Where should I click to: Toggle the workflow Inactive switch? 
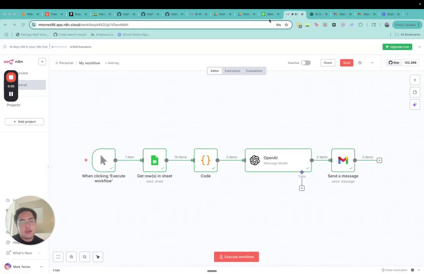point(306,63)
